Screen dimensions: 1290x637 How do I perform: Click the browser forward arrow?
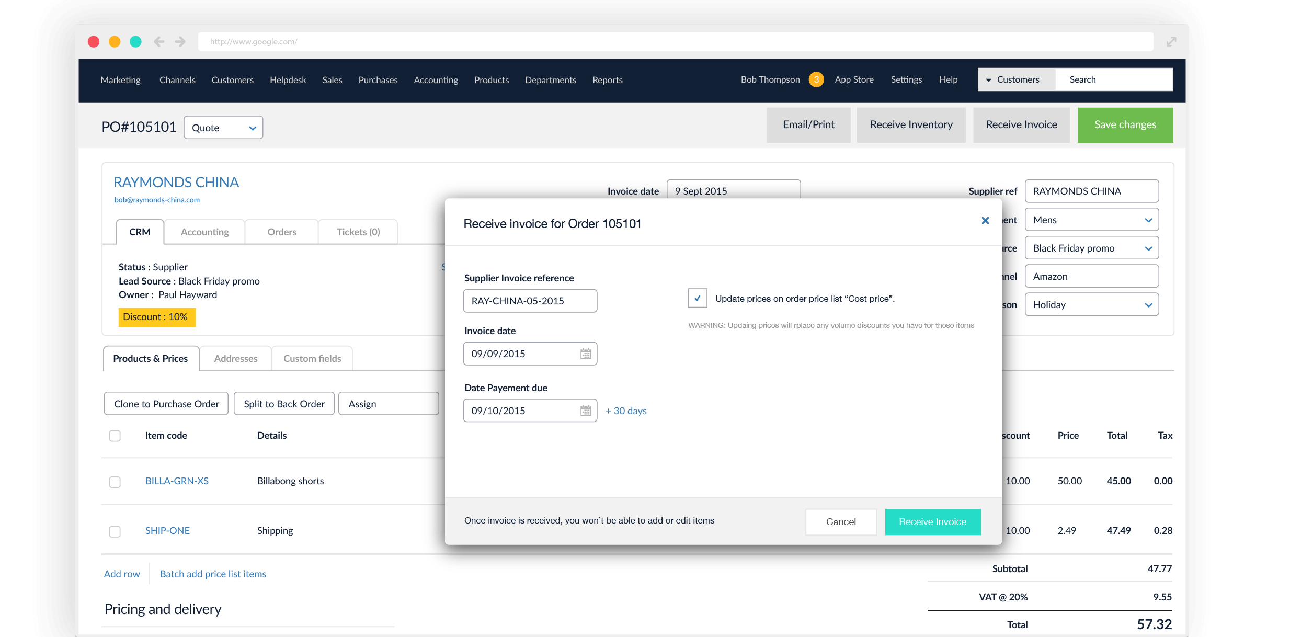point(180,41)
